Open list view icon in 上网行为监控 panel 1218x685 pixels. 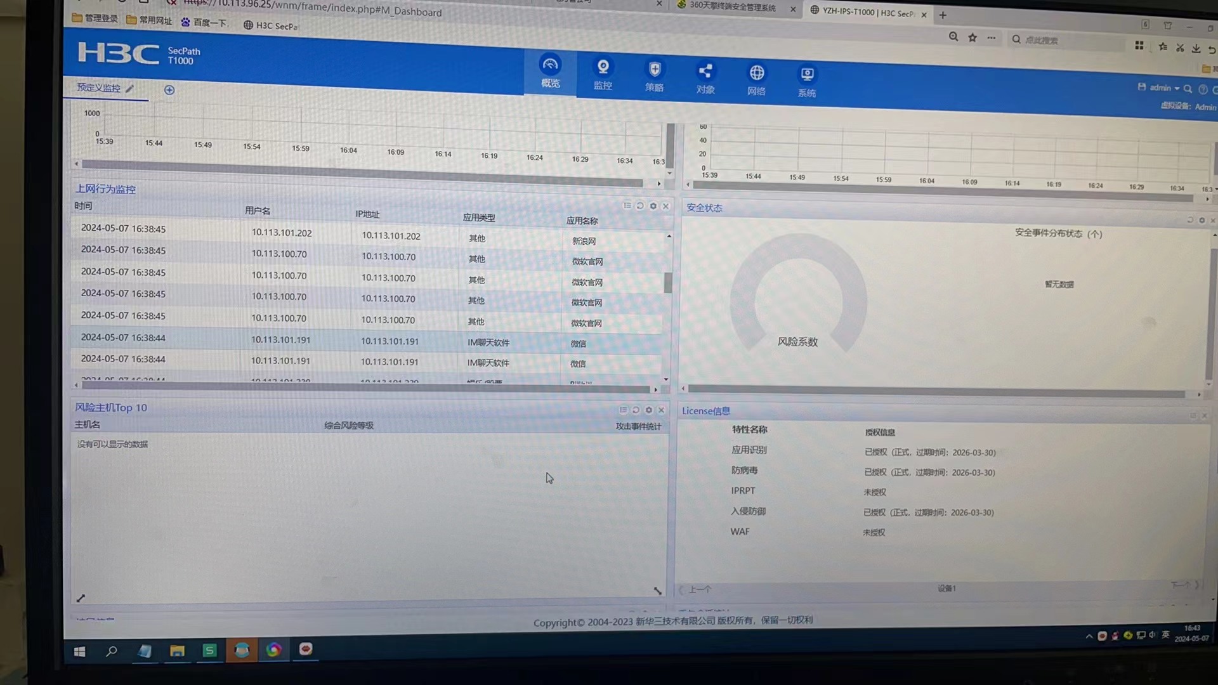pos(627,205)
